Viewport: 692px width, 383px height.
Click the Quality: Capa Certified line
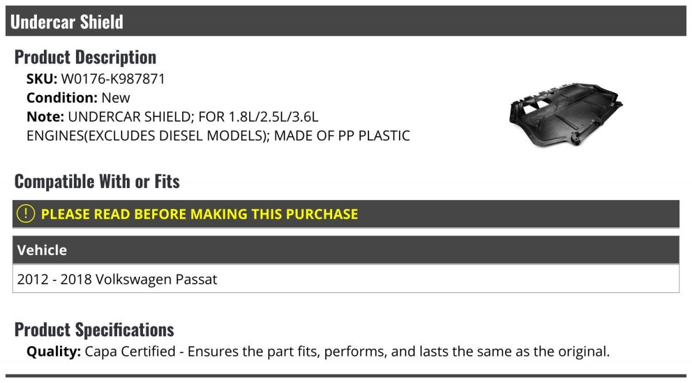318,351
